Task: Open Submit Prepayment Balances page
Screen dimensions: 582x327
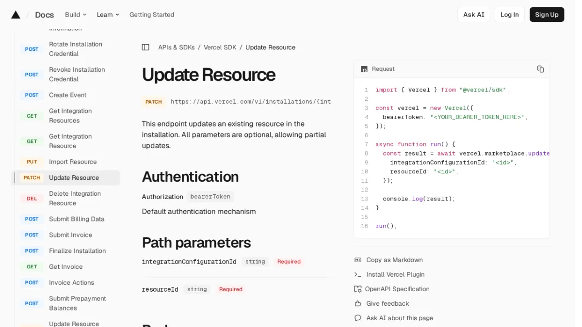Action: [x=77, y=303]
